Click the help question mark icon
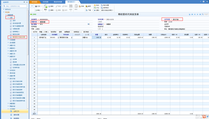The image size is (209, 119). (203, 2)
